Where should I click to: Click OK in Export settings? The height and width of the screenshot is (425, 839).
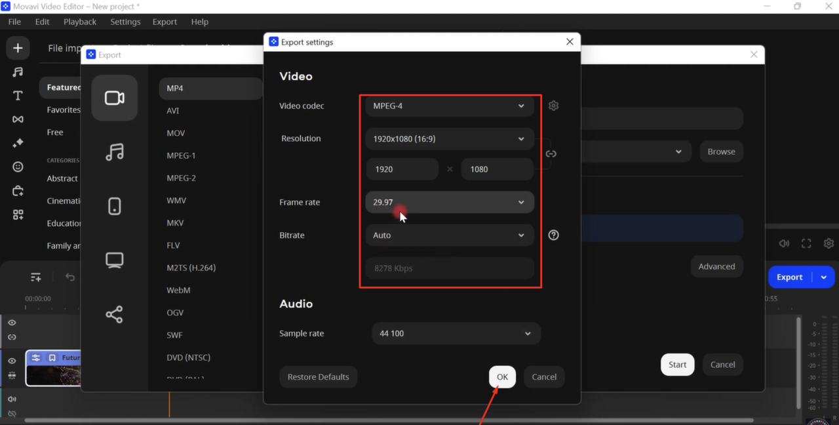coord(502,376)
